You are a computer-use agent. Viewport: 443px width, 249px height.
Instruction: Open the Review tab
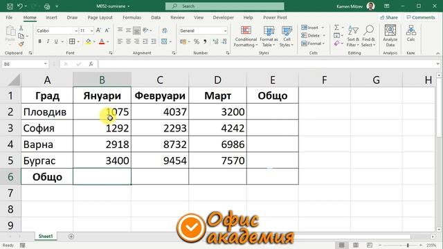(x=177, y=17)
